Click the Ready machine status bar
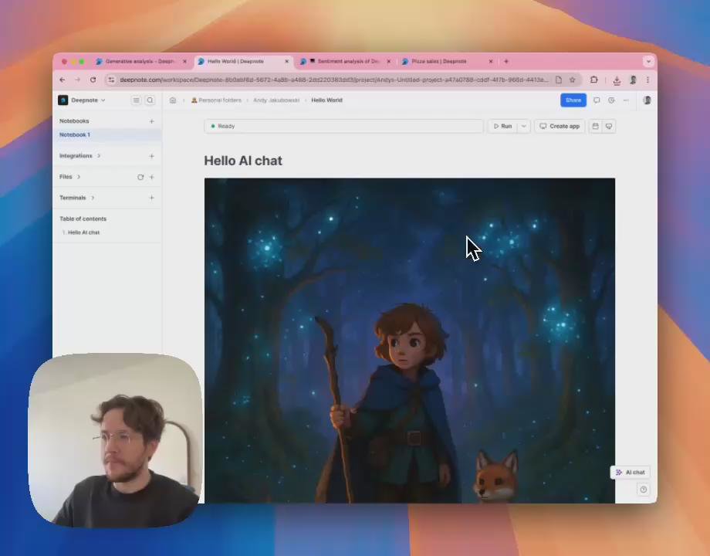The height and width of the screenshot is (556, 710). [x=343, y=126]
